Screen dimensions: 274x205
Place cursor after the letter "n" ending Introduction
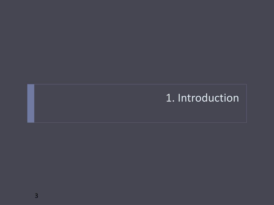239,98
